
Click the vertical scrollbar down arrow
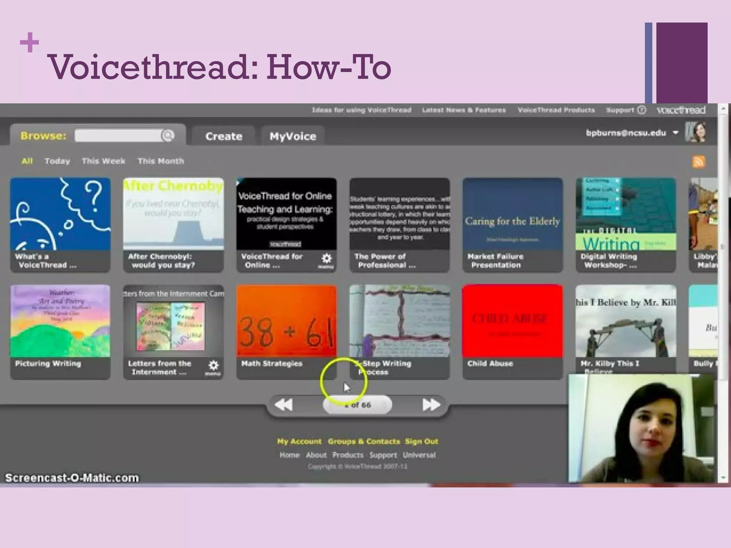(x=723, y=477)
